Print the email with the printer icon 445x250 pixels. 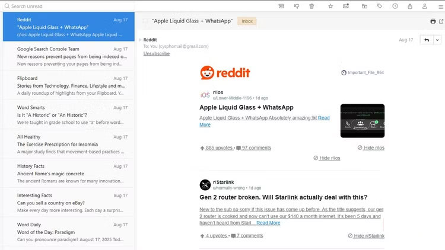433,21
